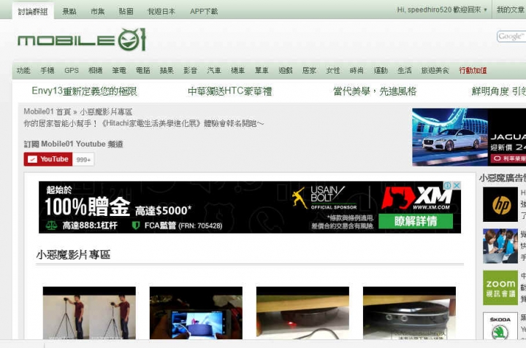Open the Jaguar car advertisement

469,137
